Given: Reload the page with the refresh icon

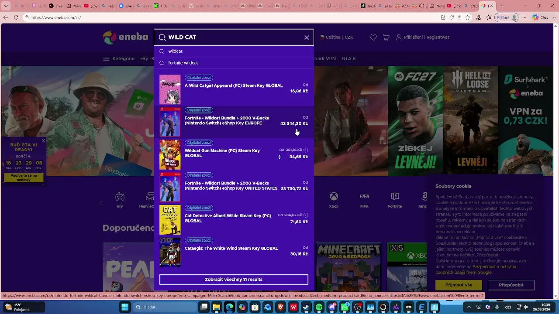Looking at the screenshot, I should point(16,17).
